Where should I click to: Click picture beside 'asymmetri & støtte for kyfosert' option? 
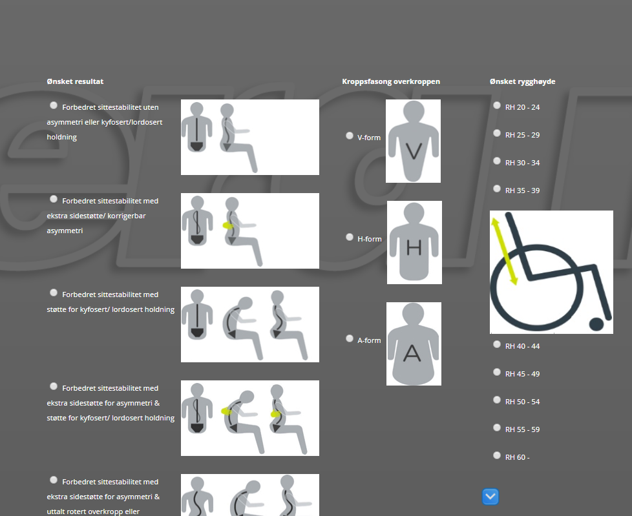point(250,418)
